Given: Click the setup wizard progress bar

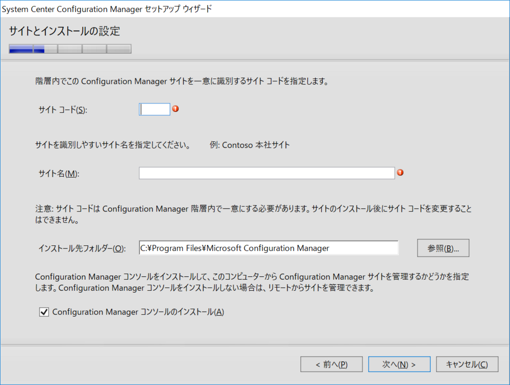Looking at the screenshot, I should [x=70, y=49].
